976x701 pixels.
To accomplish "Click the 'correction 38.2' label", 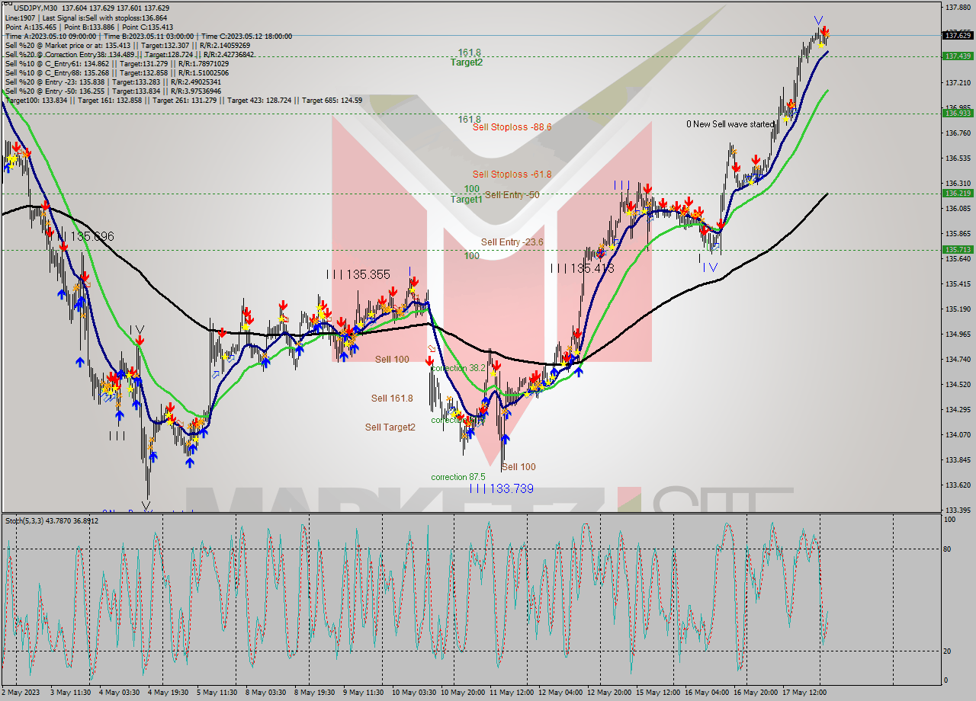I will pyautogui.click(x=458, y=367).
